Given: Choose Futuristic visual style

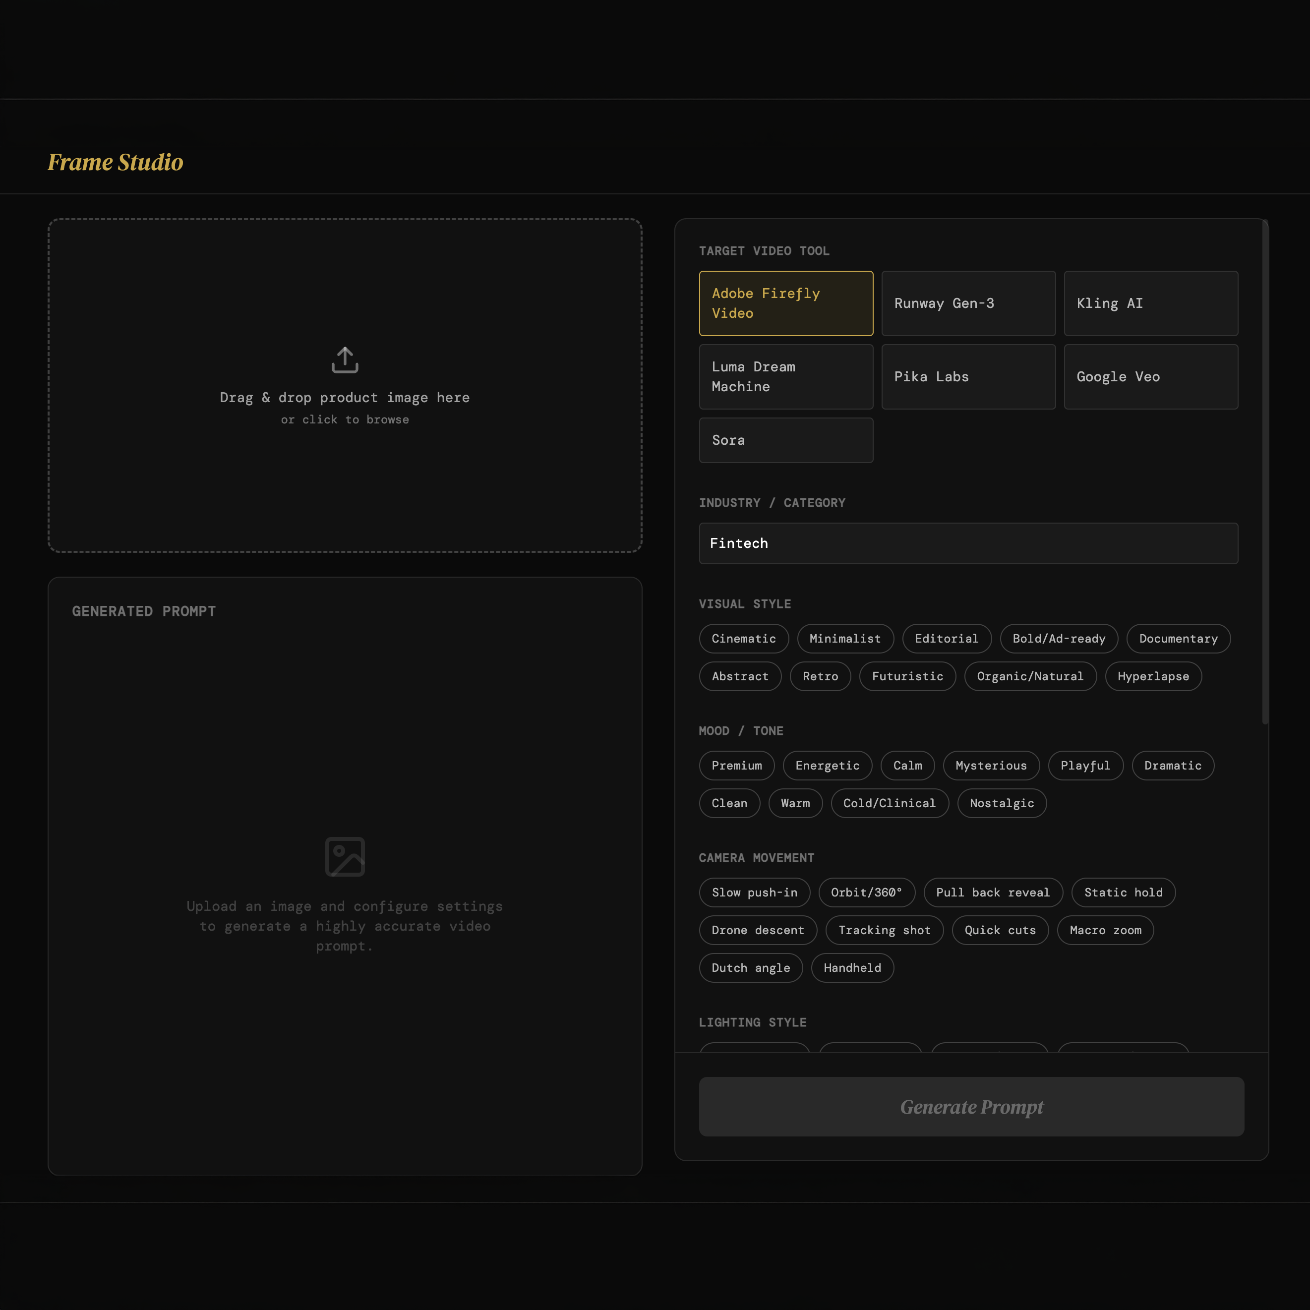Looking at the screenshot, I should tap(907, 676).
